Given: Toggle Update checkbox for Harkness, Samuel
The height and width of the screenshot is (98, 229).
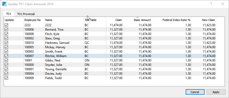Looking at the screenshot, I should click(6, 43).
